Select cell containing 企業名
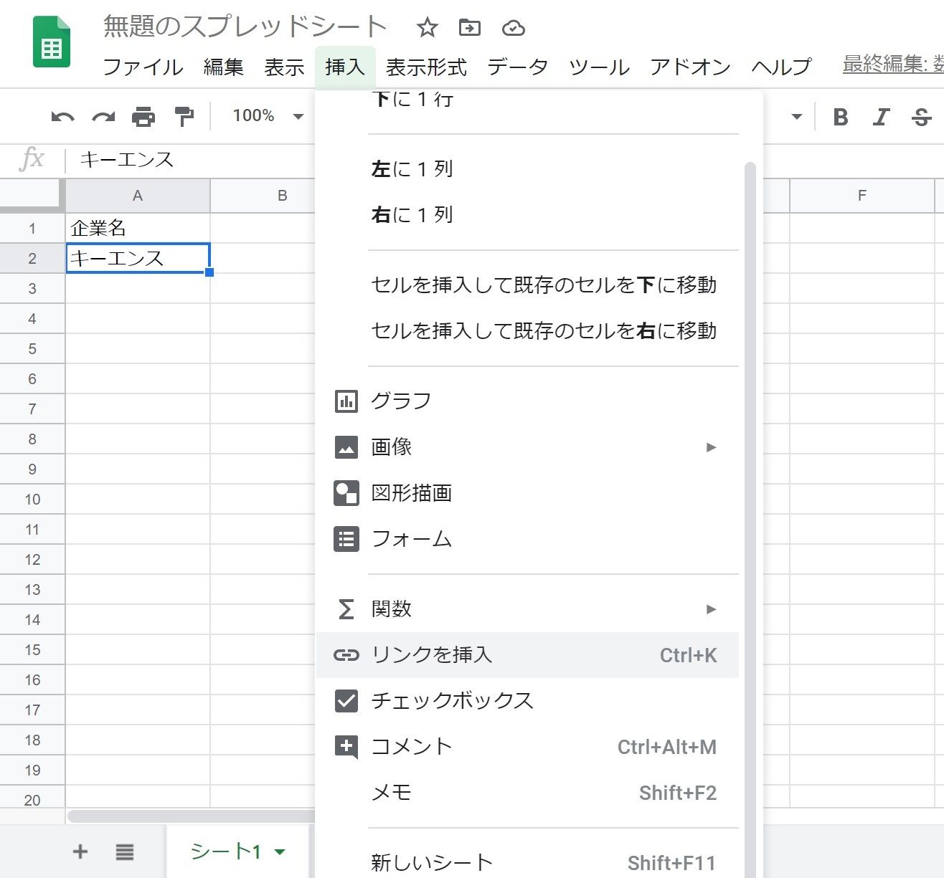944x878 pixels. (x=138, y=229)
